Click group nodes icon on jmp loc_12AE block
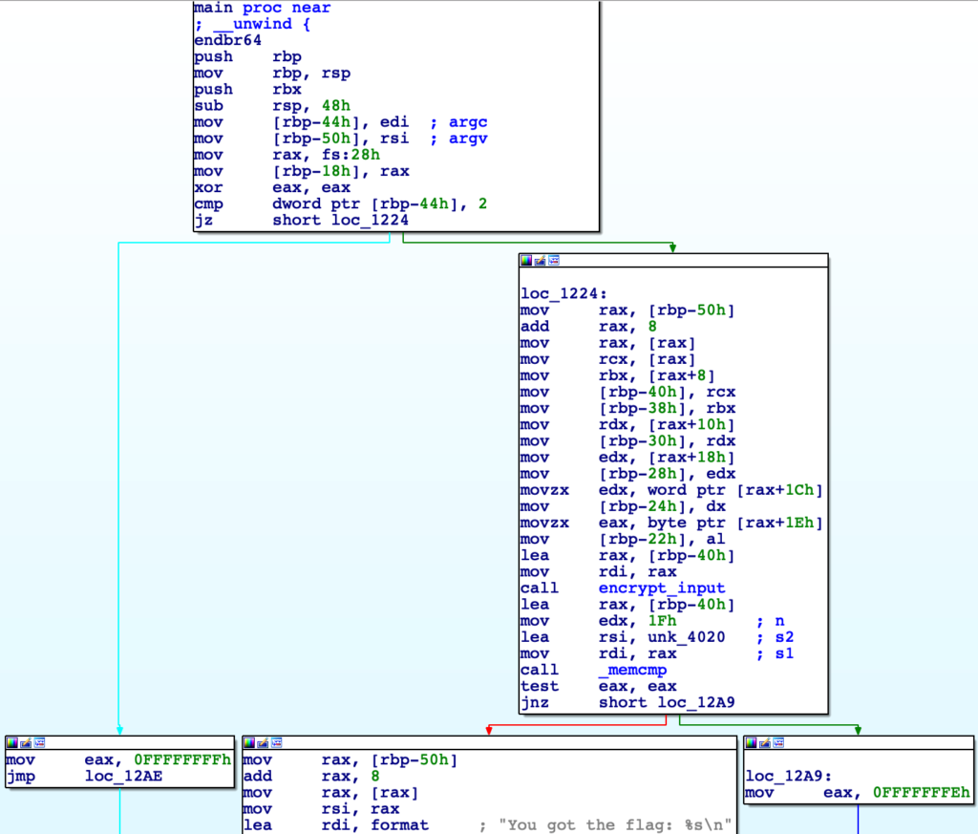The height and width of the screenshot is (834, 978). 39,742
